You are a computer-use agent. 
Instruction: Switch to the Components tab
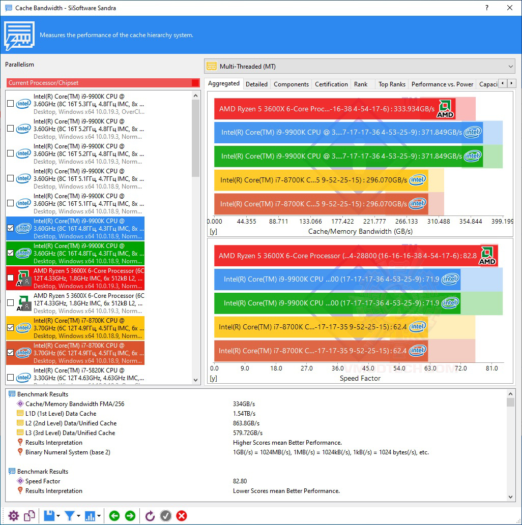pyautogui.click(x=291, y=84)
